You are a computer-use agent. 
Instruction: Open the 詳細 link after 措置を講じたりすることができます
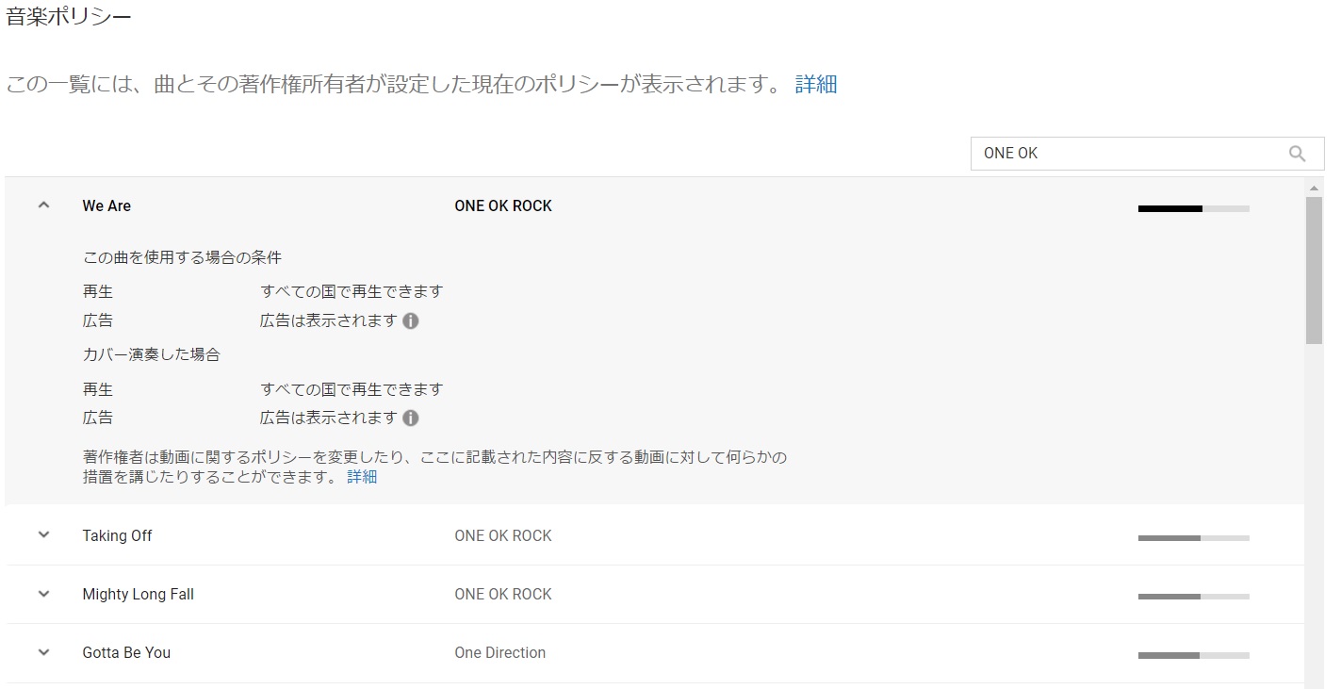pos(362,477)
